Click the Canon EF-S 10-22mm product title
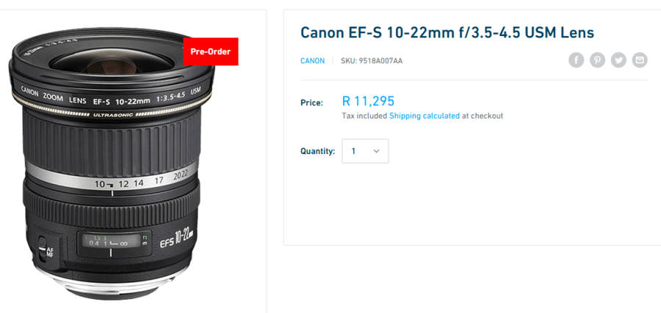This screenshot has width=661, height=313. point(447,32)
